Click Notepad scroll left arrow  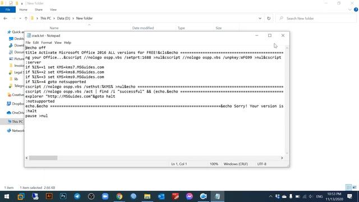(x=27, y=158)
